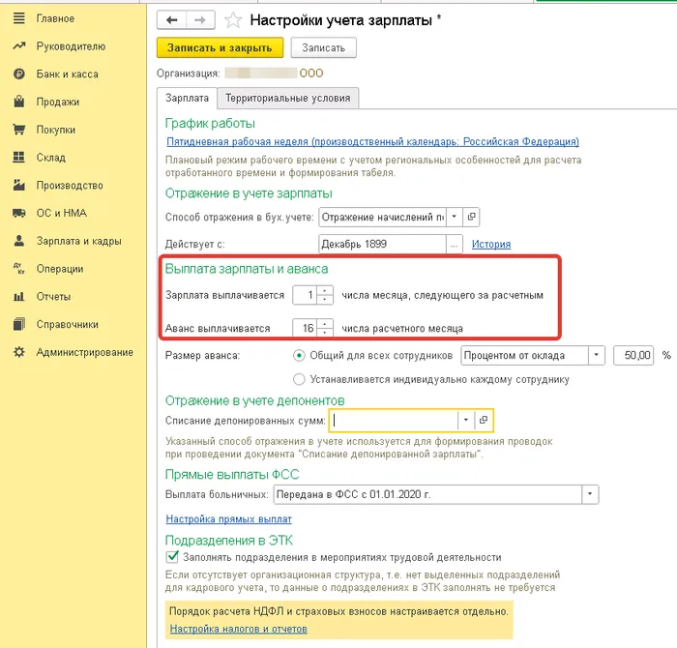This screenshot has width=677, height=648.
Task: Open Зарплата и кадры person icon
Action: (x=18, y=241)
